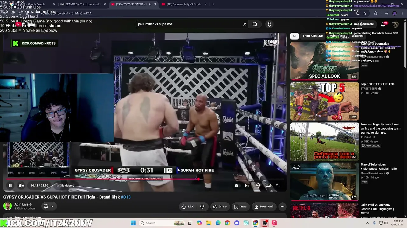
Task: Open a new browser tab
Action: [213, 4]
